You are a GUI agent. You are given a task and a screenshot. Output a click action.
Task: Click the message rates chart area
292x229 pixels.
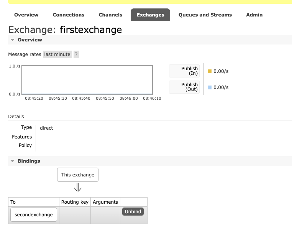87,80
